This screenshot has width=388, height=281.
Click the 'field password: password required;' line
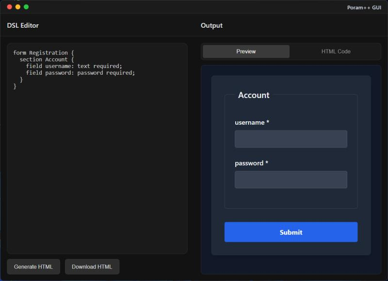(x=81, y=73)
